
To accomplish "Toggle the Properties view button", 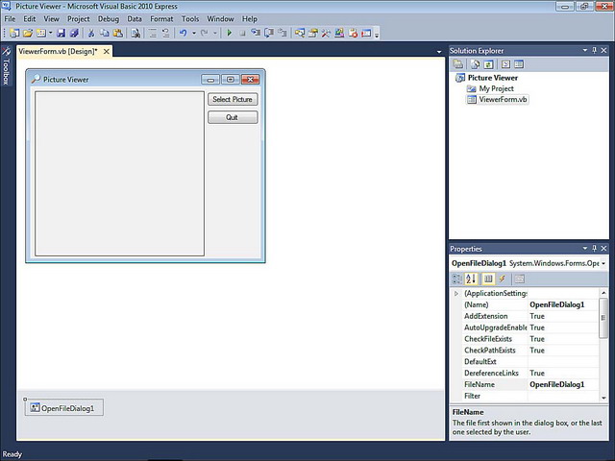I will pos(488,279).
